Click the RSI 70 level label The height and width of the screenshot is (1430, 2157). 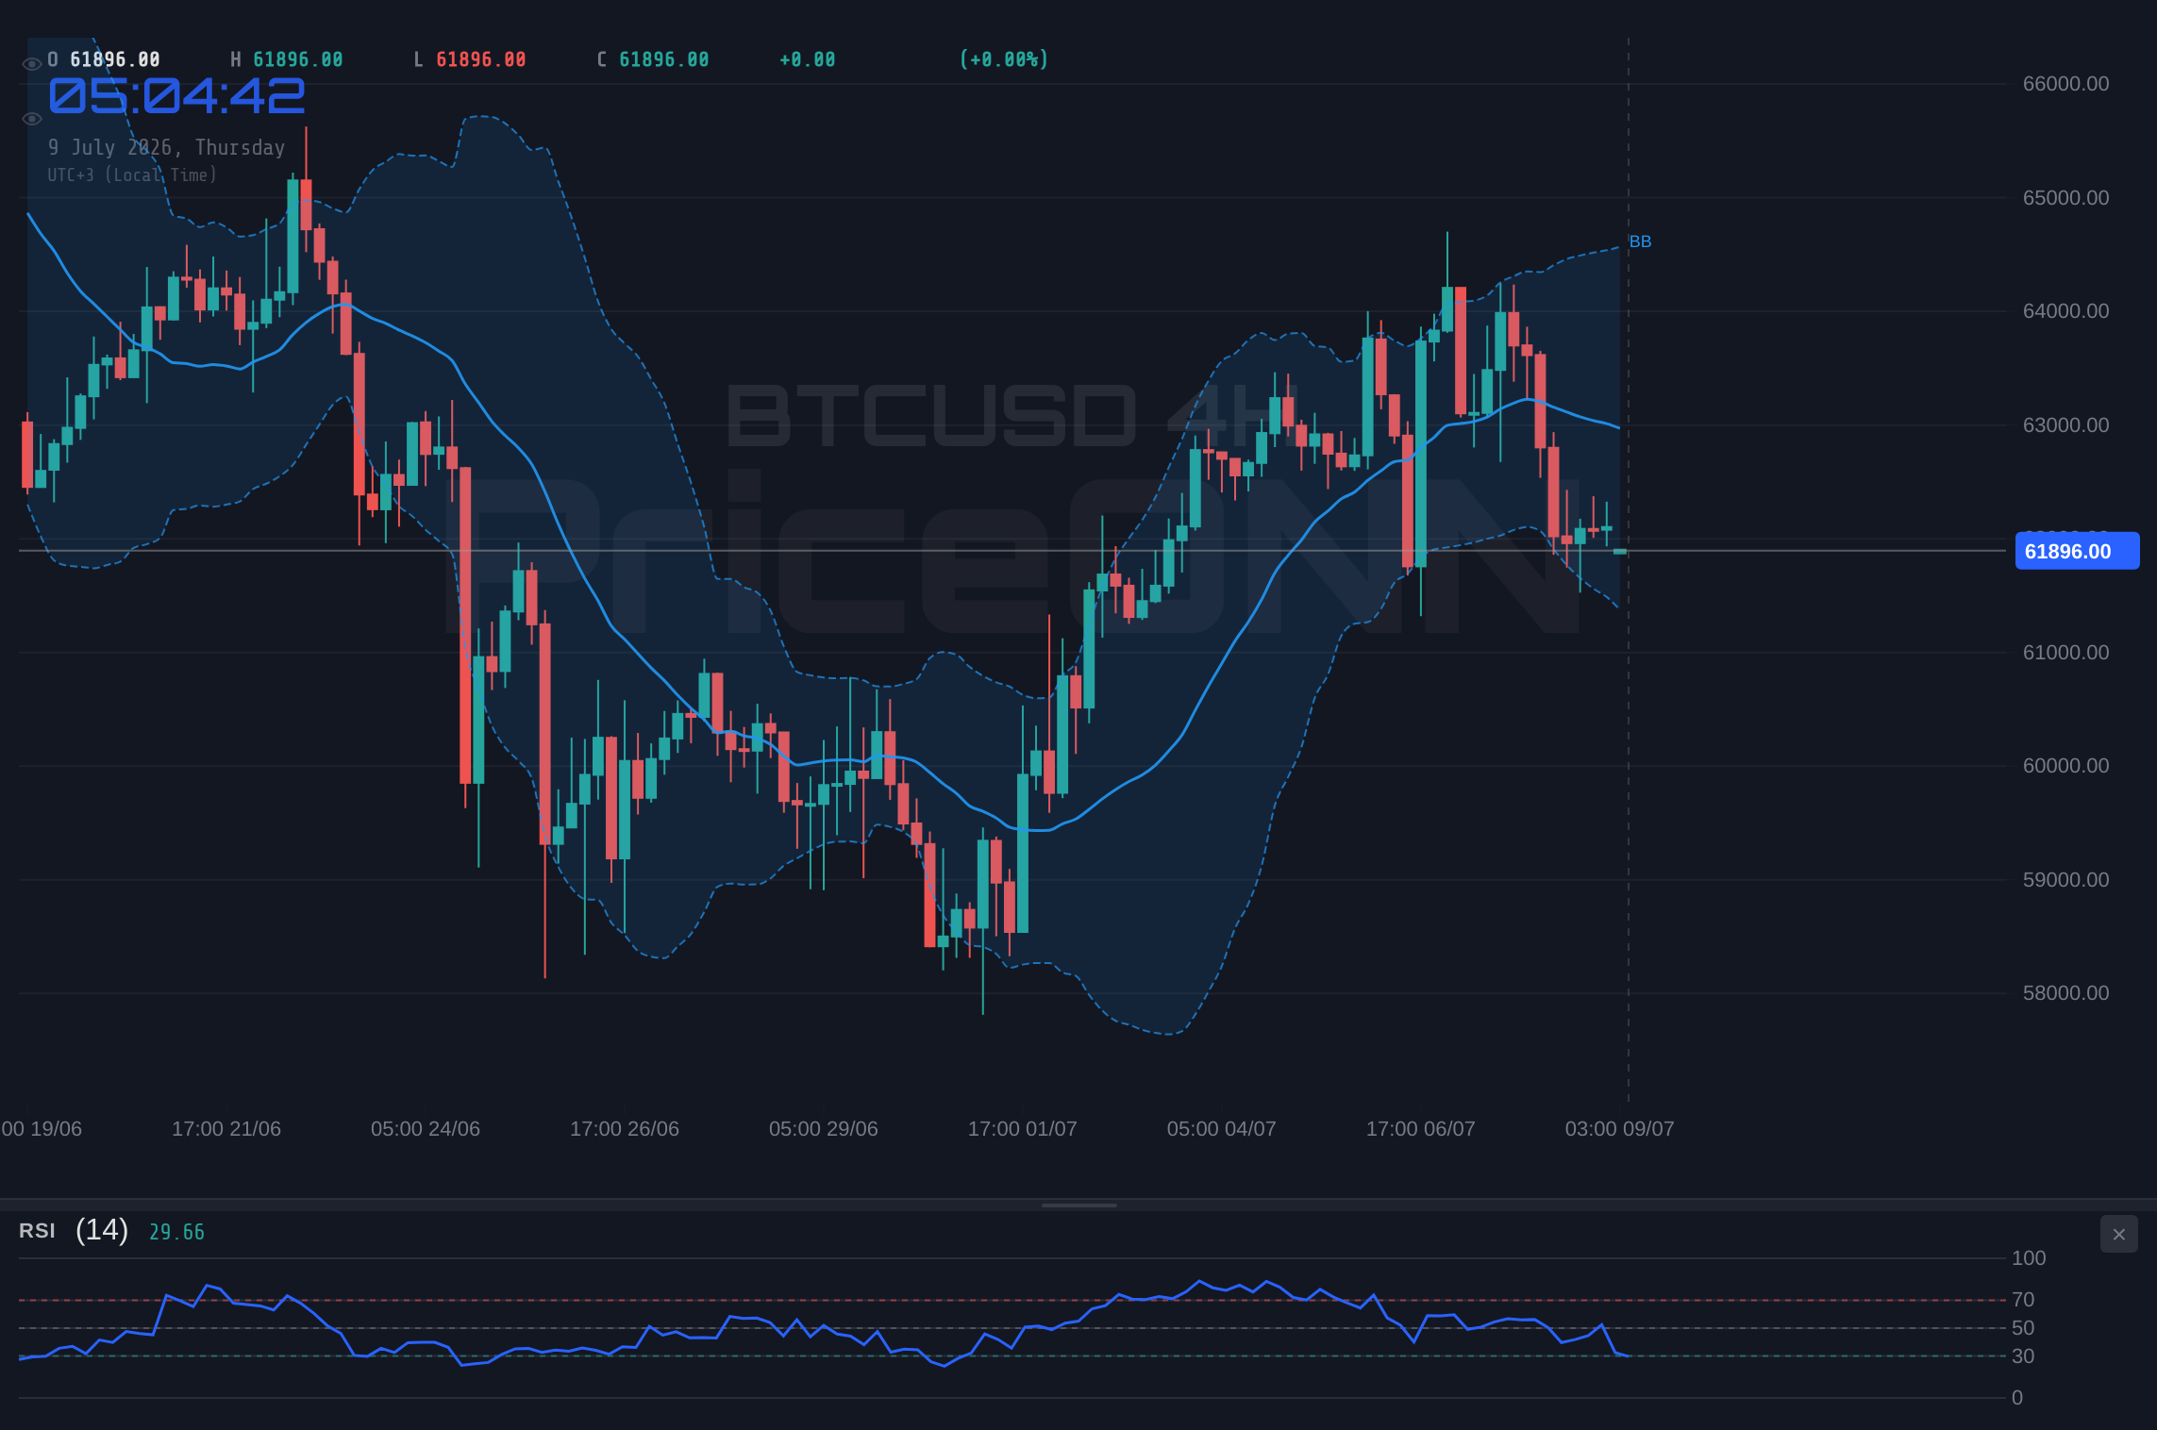click(x=2023, y=1300)
